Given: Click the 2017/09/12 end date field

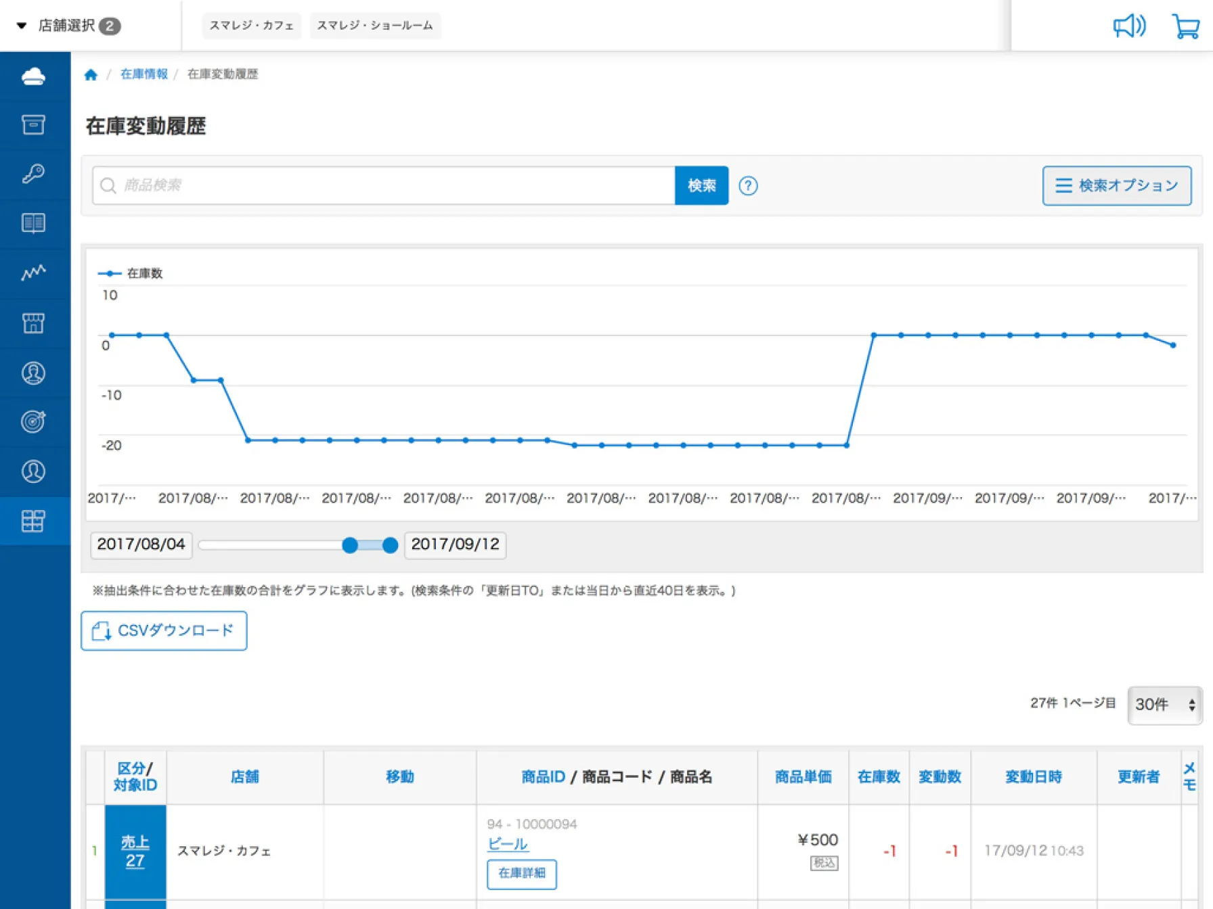Looking at the screenshot, I should pos(455,544).
